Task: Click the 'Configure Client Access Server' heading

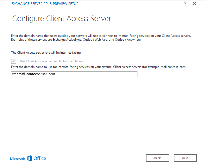Action: pos(62,19)
